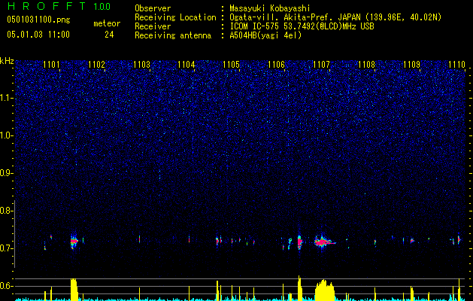Image resolution: width=473 pixels, height=301 pixels.
Task: Click time marker 1109
Action: point(411,65)
